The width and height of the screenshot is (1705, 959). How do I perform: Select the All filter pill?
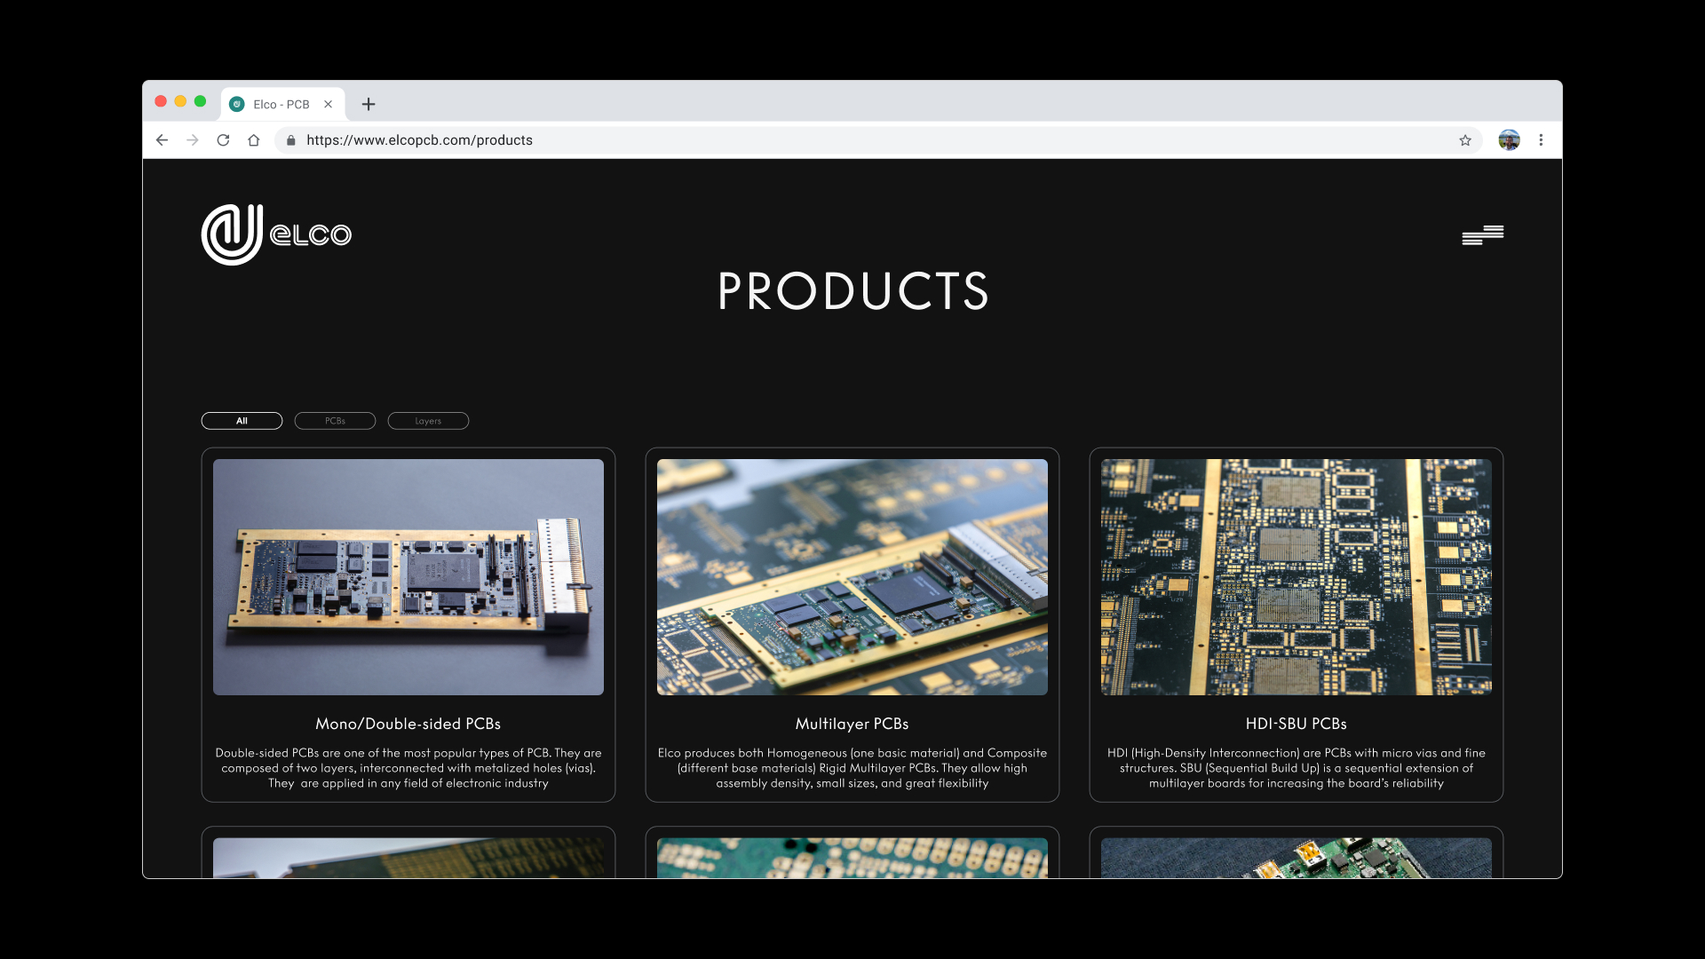click(242, 421)
